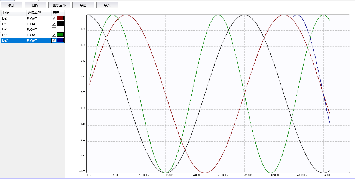Screen dimensions: 355x179
Task: Enable the display checkbox for D20
Action: (x=54, y=29)
